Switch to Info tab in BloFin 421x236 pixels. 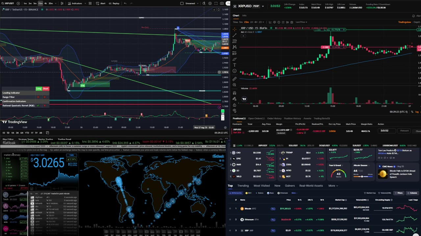[x=244, y=15]
